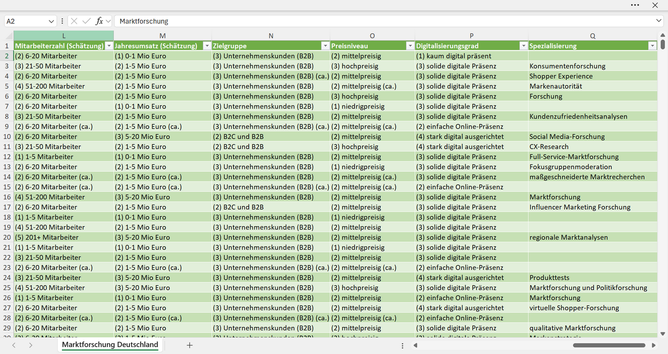Select cell (1) kaum digital präsent
The width and height of the screenshot is (668, 354).
[x=472, y=56]
